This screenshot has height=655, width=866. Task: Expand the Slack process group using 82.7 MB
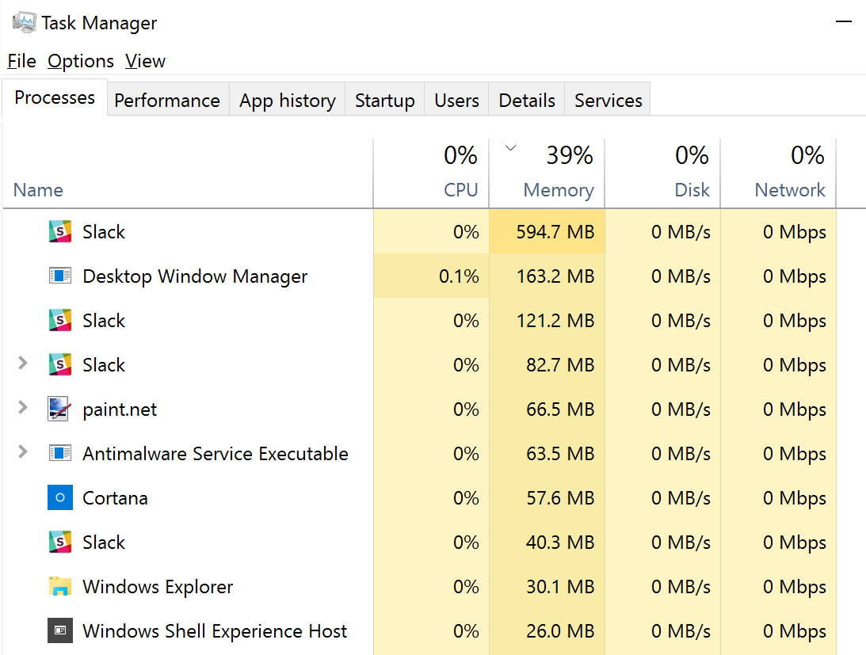pos(23,364)
